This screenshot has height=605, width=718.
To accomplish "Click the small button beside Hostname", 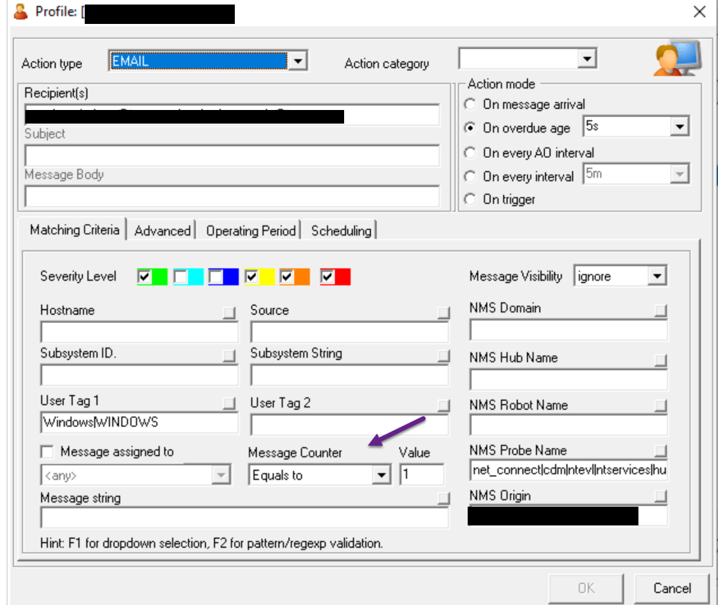I will pyautogui.click(x=230, y=313).
